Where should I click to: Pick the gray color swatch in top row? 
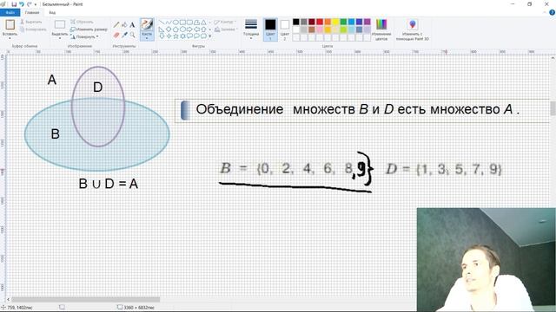[304, 22]
